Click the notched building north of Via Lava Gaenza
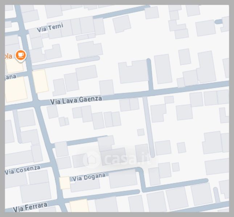The width and height of the screenshot is (234, 217). (134, 72)
